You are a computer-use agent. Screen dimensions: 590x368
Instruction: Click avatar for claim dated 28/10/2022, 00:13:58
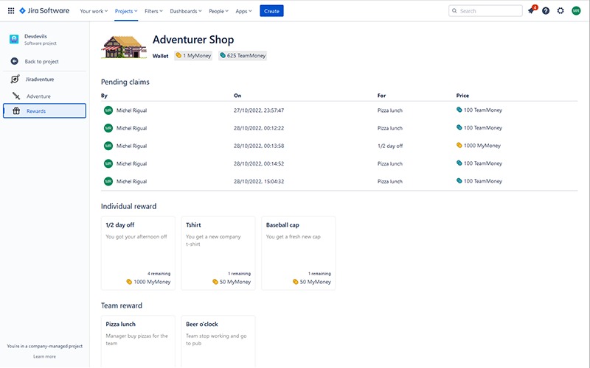[108, 146]
